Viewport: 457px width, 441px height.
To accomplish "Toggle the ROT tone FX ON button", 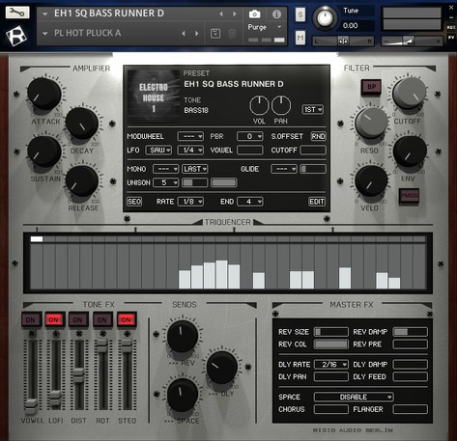I will (x=102, y=319).
